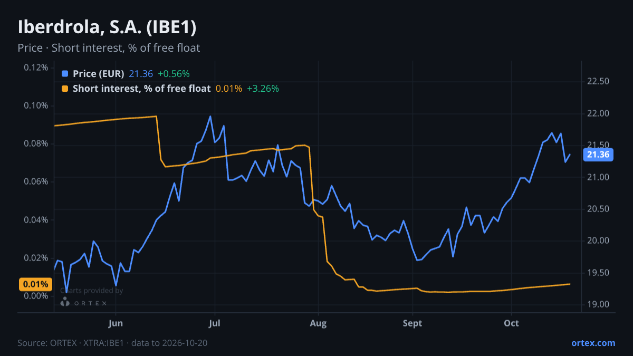This screenshot has height=356, width=633.
Task: Open the ortex.com link
Action: point(593,343)
